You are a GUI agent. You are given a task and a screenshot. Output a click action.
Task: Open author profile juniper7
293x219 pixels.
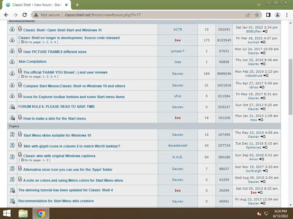[x=177, y=51]
